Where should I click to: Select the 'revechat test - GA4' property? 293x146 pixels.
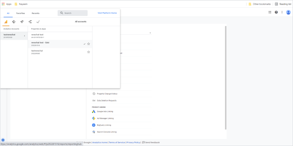pos(60,44)
